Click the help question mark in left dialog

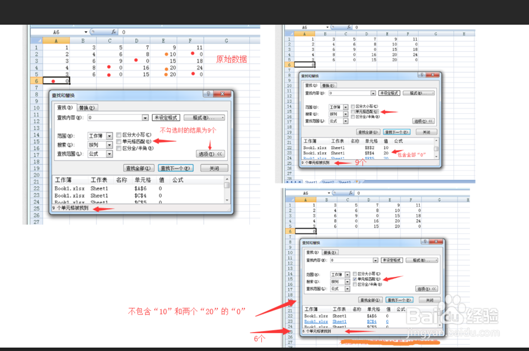208,94
